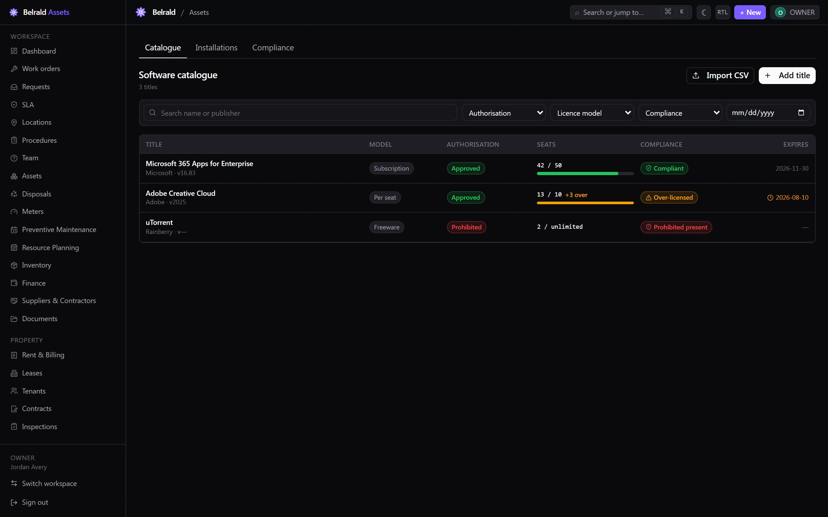Click the Add title button
The image size is (828, 517).
[787, 75]
